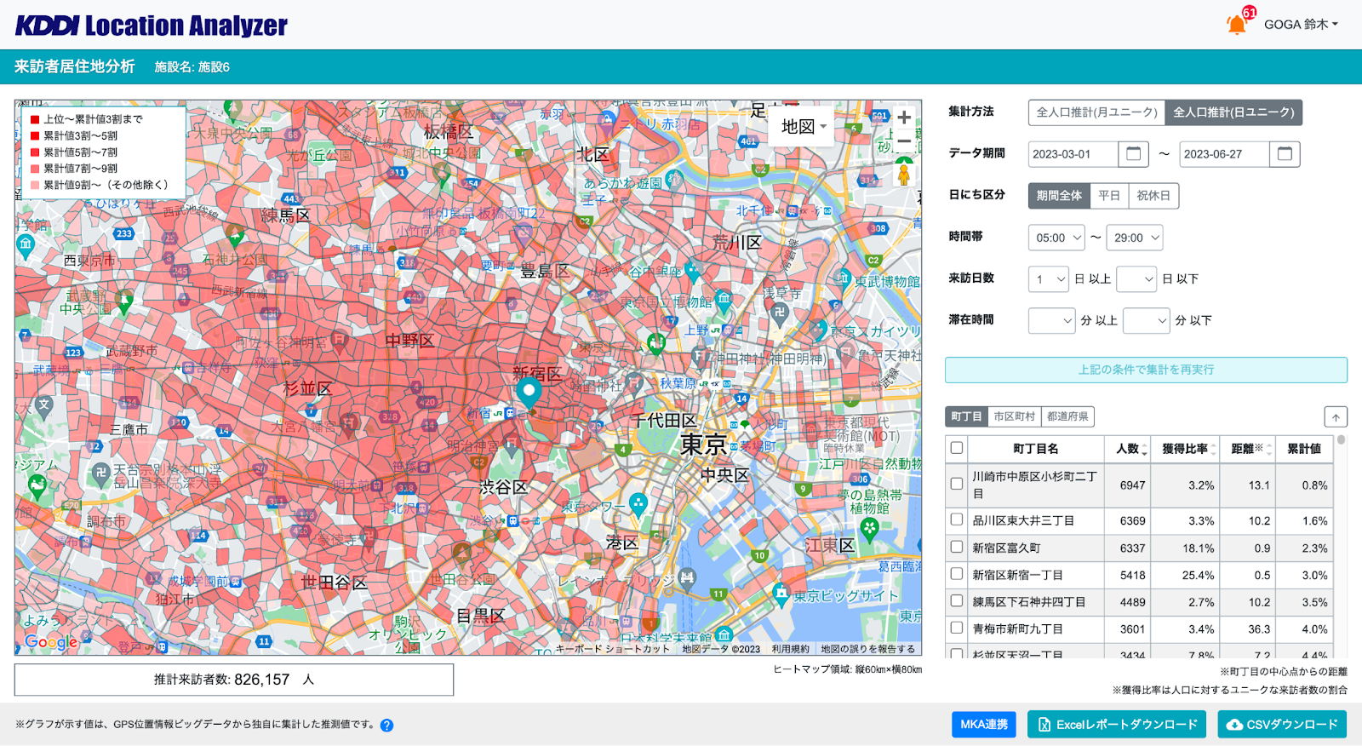Image resolution: width=1362 pixels, height=746 pixels.
Task: Open 滞在時間 minimum minutes dropdown
Action: [1052, 320]
